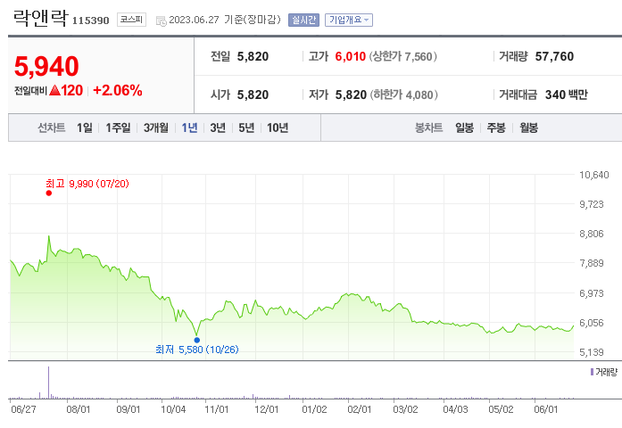
Task: Click the 코스피 market badge
Action: pos(132,20)
